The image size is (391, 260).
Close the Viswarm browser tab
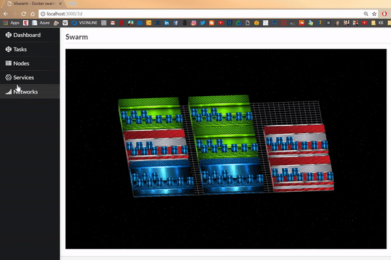pyautogui.click(x=60, y=4)
